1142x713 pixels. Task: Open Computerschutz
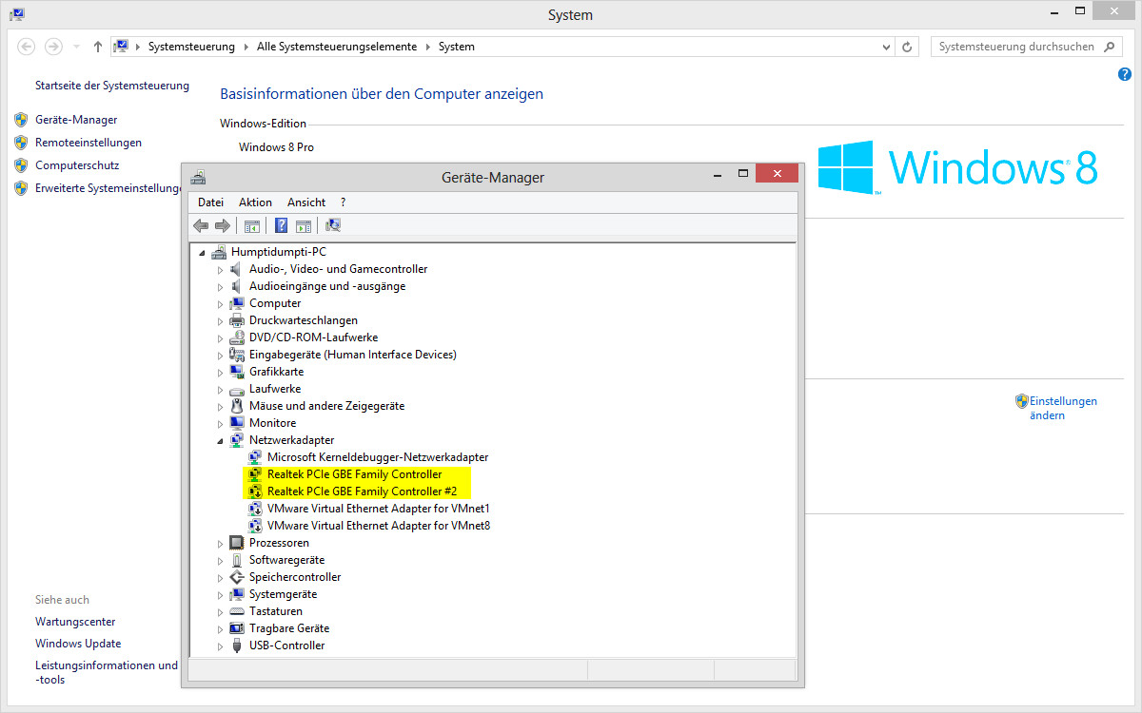(x=77, y=165)
